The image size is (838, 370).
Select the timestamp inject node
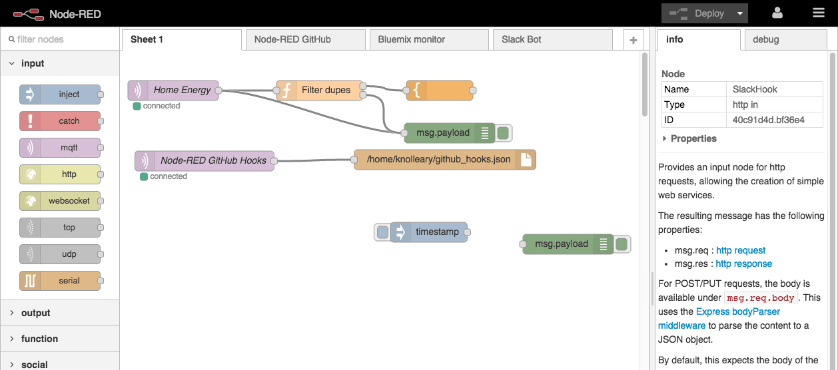(428, 232)
